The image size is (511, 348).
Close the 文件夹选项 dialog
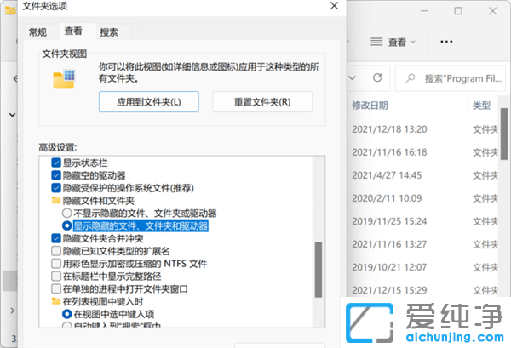334,6
